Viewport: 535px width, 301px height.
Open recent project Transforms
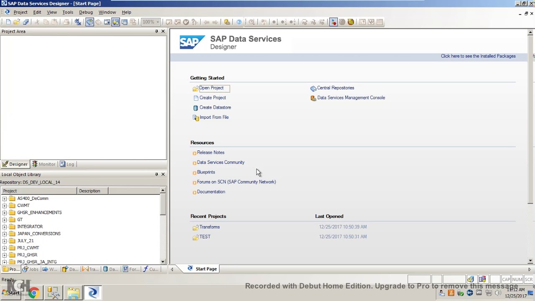pyautogui.click(x=209, y=227)
